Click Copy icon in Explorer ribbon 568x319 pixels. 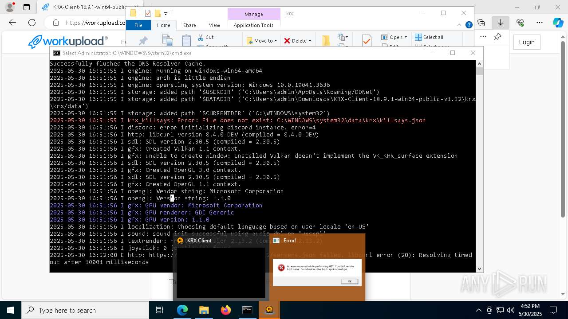(167, 41)
